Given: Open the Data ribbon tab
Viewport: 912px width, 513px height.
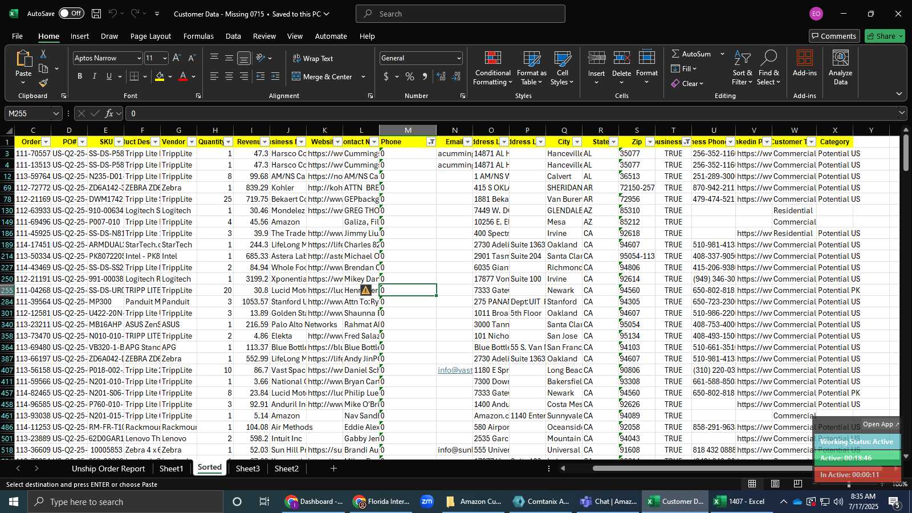Looking at the screenshot, I should 233,36.
